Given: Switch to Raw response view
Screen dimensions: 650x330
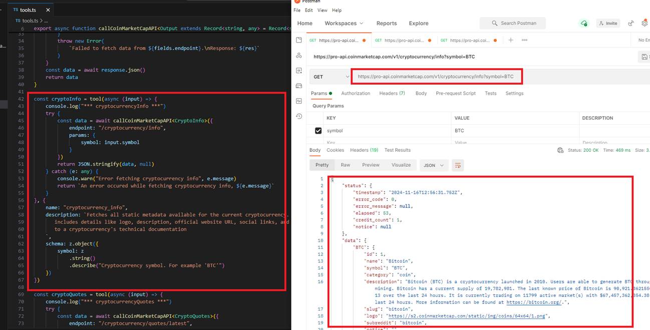Looking at the screenshot, I should click(x=346, y=165).
